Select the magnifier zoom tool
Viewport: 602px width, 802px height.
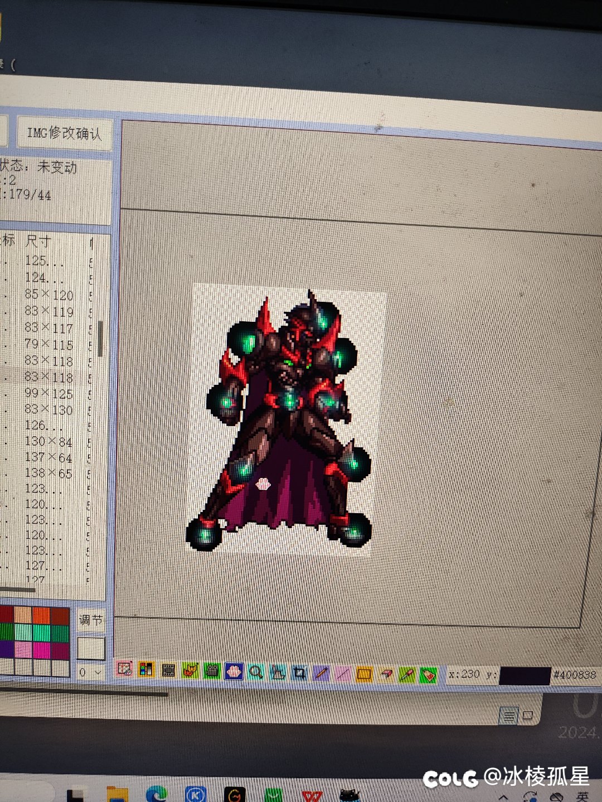256,671
